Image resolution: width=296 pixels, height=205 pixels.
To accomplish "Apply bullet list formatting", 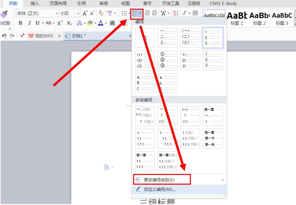I will [124, 13].
